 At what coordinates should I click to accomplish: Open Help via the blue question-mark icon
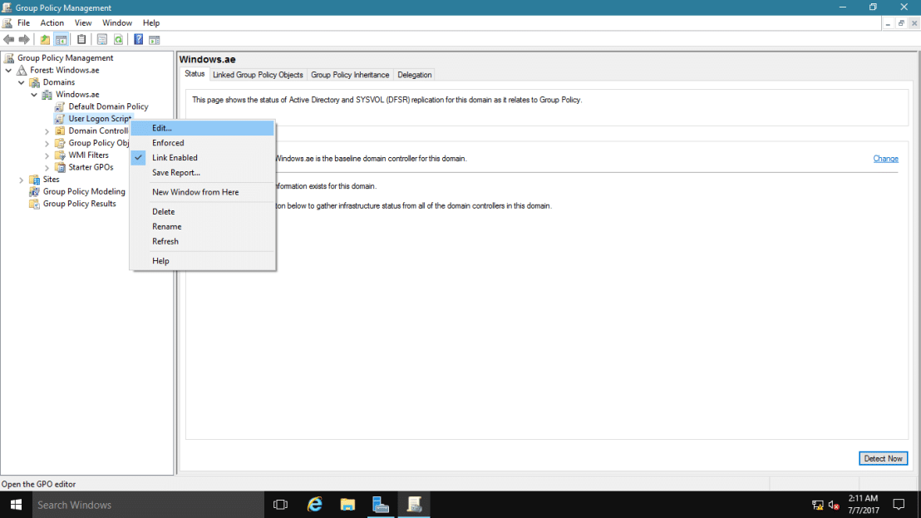point(139,39)
